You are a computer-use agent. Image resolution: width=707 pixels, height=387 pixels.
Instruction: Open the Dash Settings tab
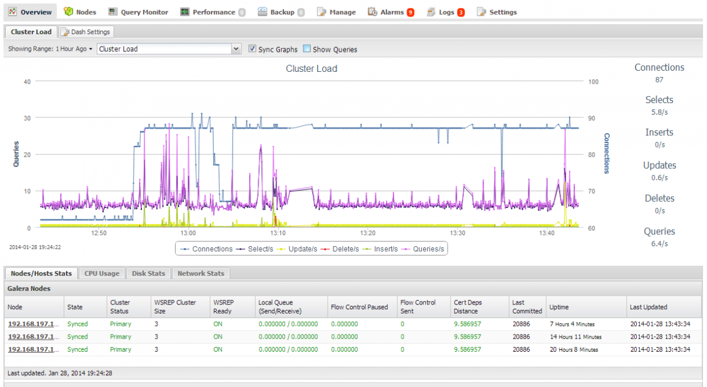86,32
